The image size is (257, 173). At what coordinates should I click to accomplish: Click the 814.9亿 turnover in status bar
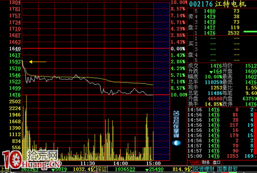point(182,169)
